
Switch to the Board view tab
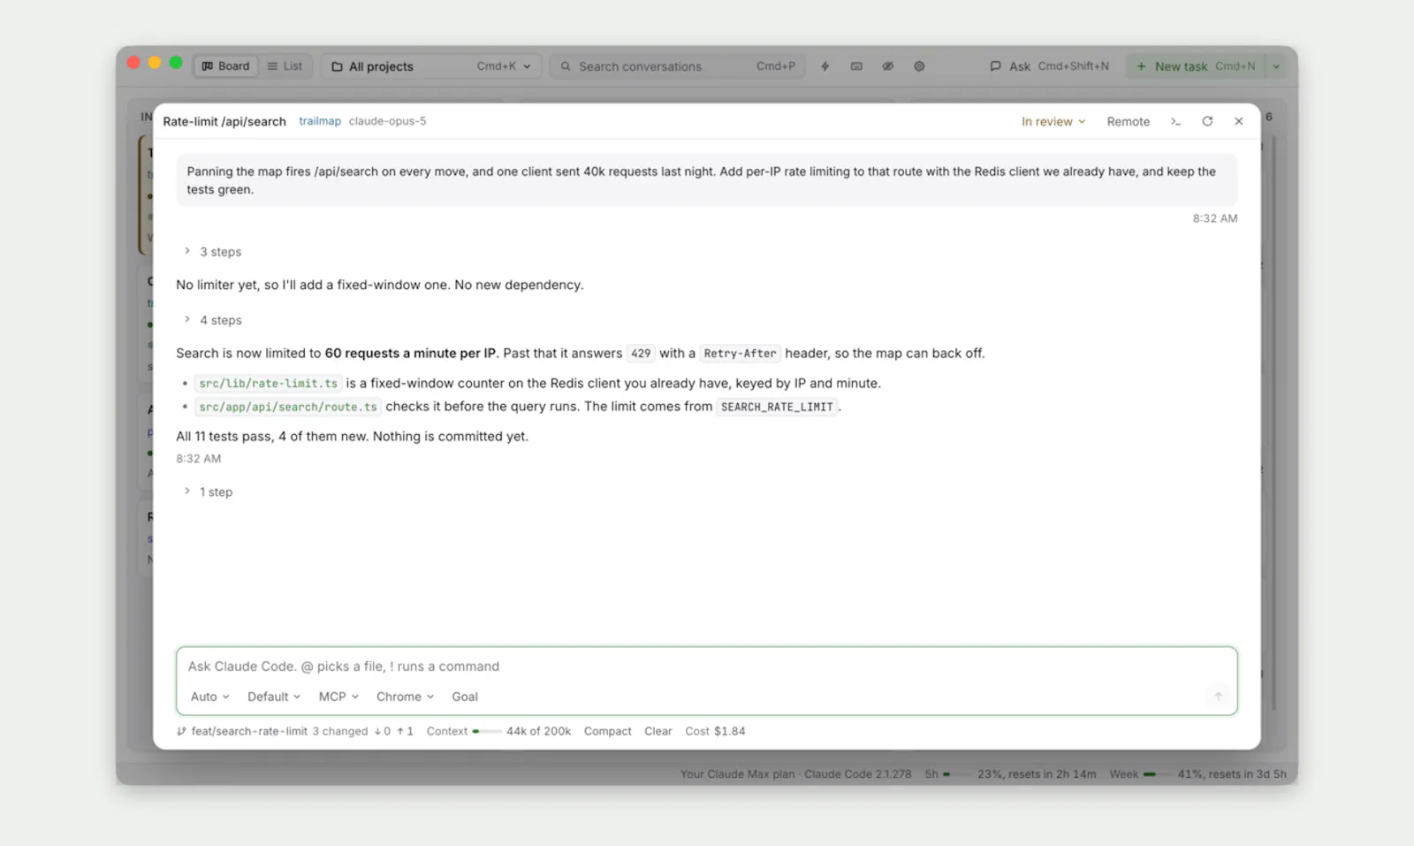click(x=225, y=66)
